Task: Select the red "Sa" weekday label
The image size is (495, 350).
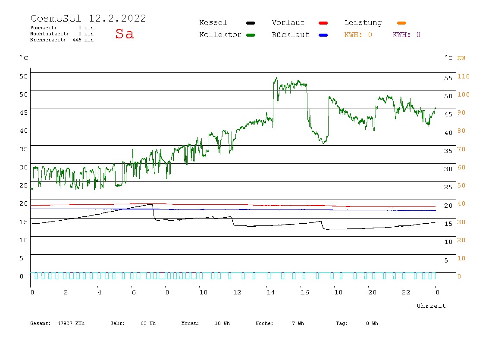Action: 124,34
